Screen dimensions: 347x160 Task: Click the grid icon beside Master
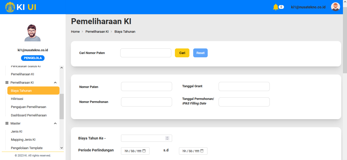[7, 123]
